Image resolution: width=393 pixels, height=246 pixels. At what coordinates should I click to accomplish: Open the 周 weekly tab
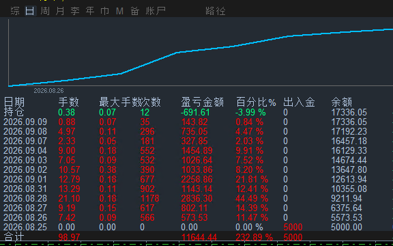pos(45,11)
